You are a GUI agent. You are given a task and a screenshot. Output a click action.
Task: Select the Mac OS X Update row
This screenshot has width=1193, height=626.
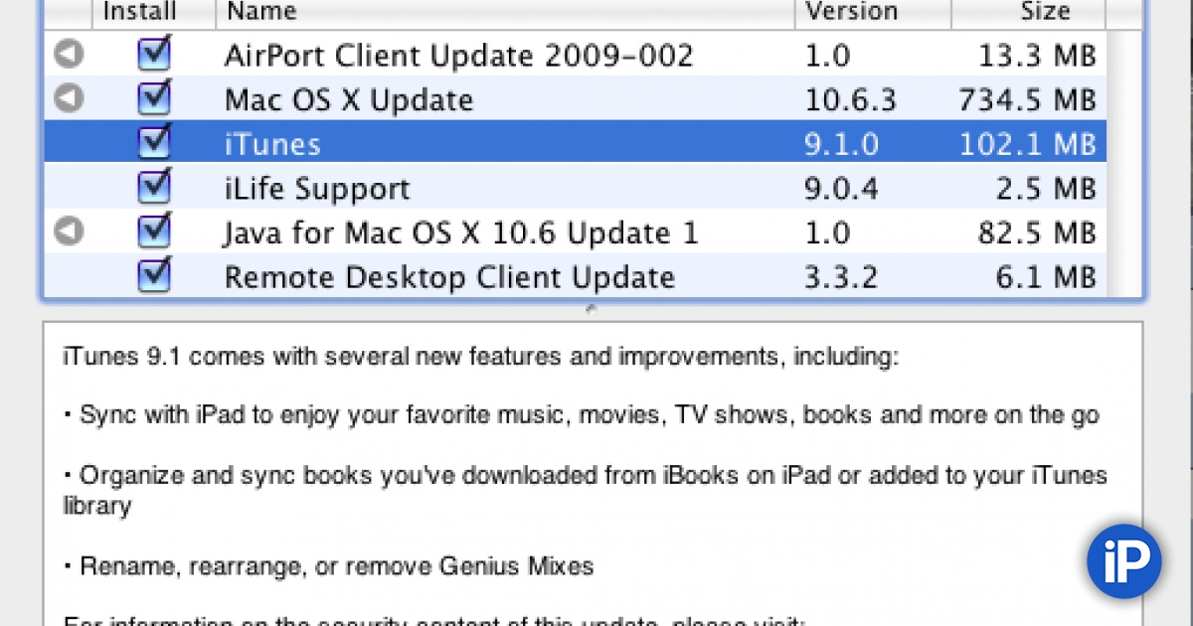tap(497, 99)
